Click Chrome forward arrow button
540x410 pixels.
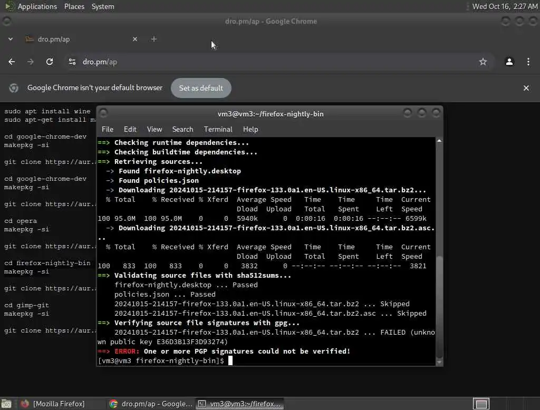pyautogui.click(x=30, y=62)
